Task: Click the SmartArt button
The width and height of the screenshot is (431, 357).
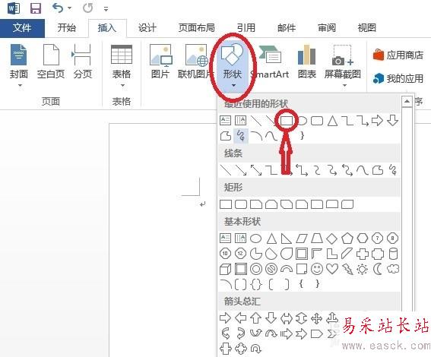Action: tap(270, 62)
